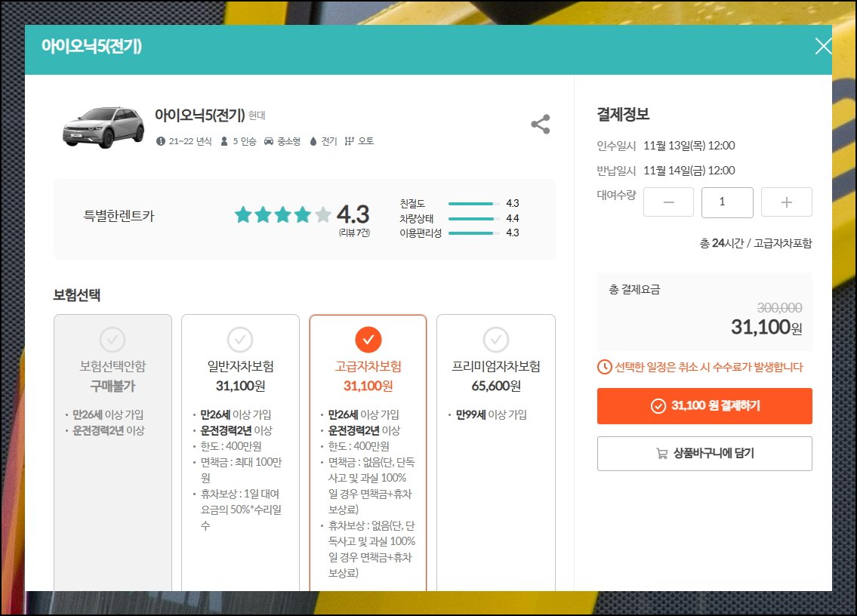Click the 반납일시 11월 14일(금) 12:00 text
Image resolution: width=857 pixels, height=616 pixels.
[x=666, y=171]
